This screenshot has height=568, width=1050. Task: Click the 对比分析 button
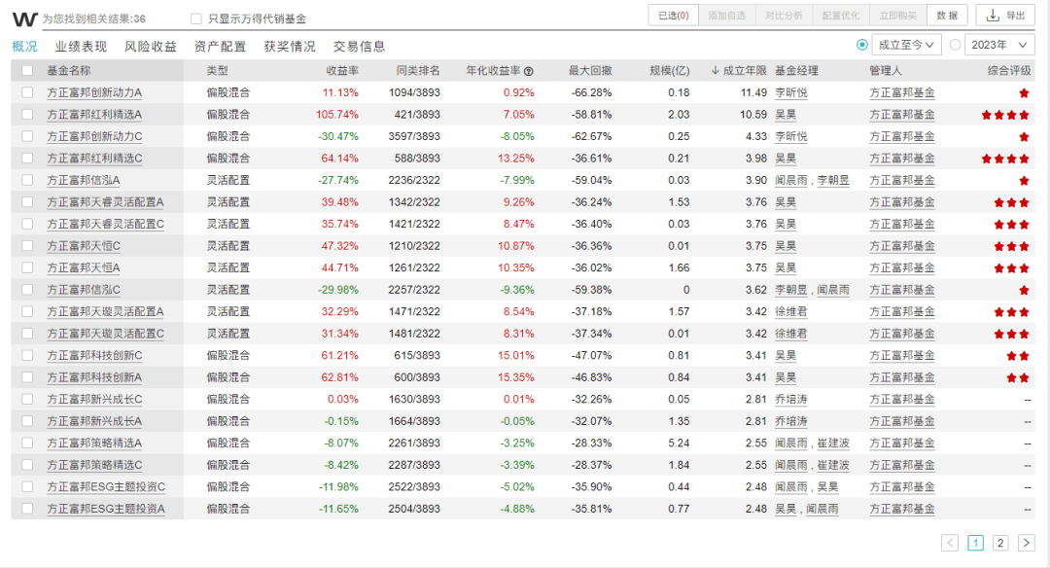pyautogui.click(x=784, y=16)
